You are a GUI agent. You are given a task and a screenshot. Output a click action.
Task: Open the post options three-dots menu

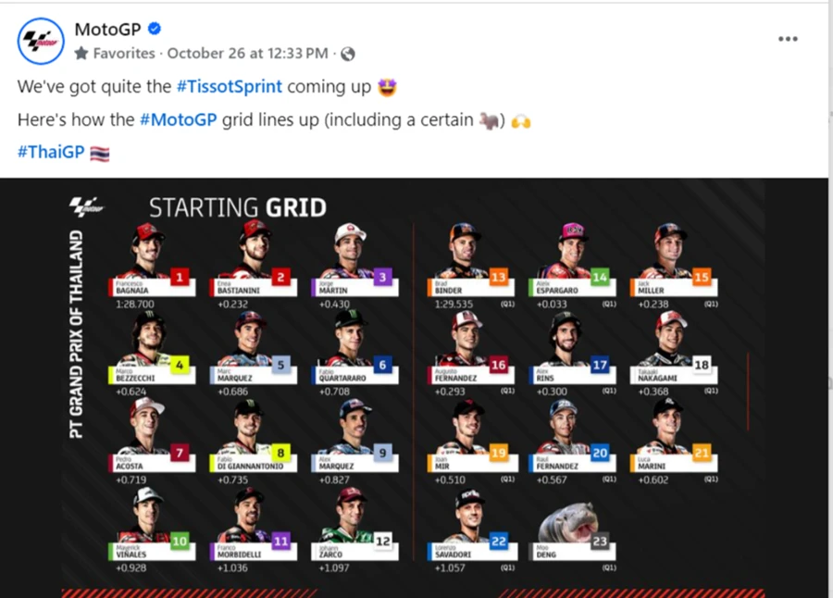coord(788,39)
